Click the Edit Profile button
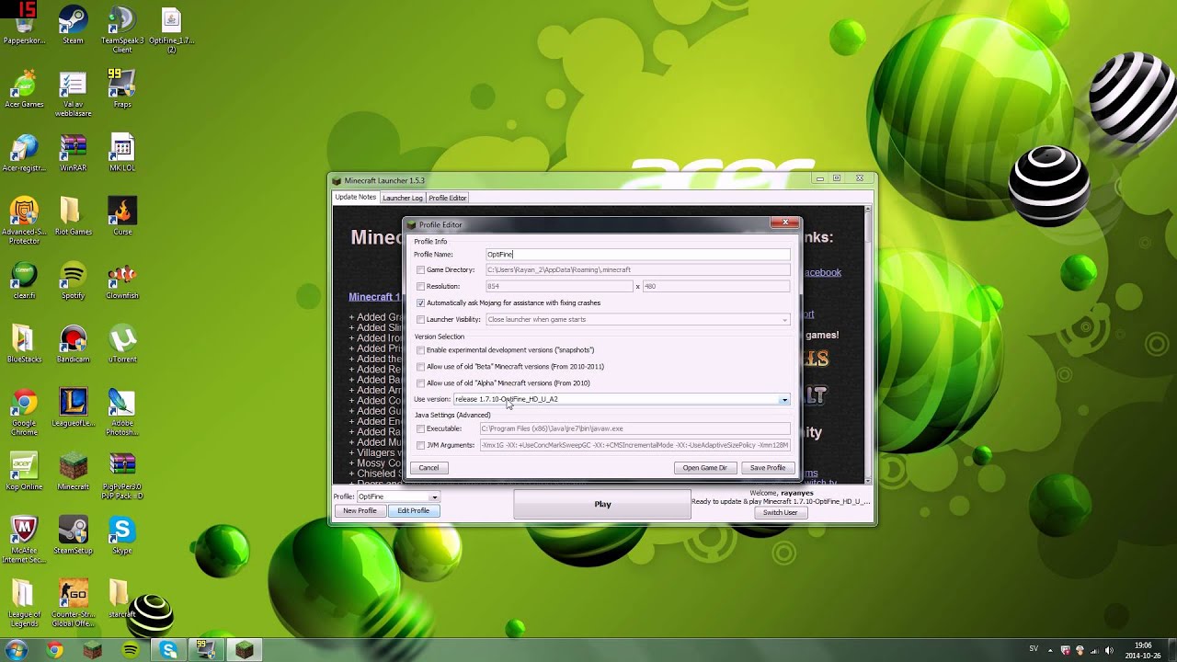1177x662 pixels. pos(413,511)
